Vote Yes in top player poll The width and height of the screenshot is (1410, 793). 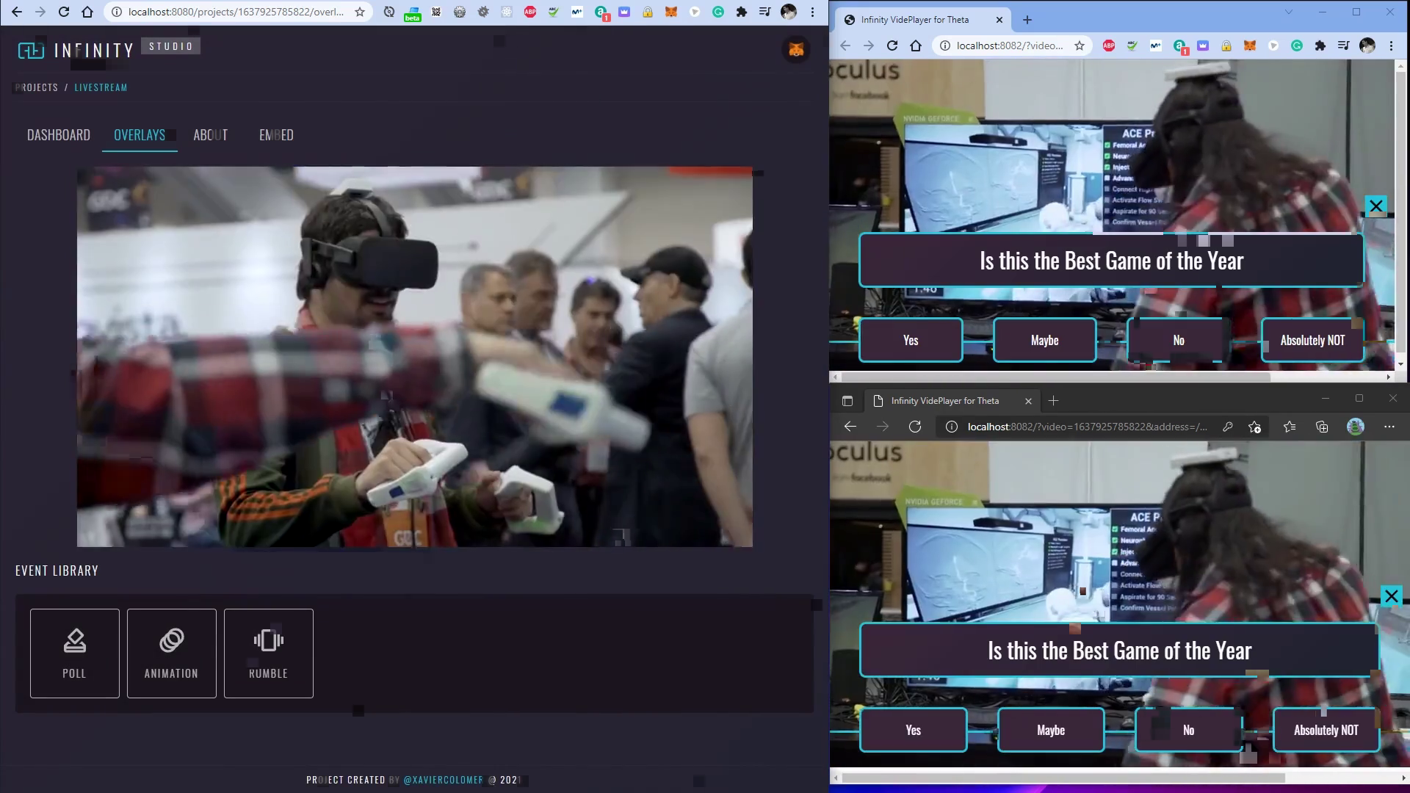click(x=911, y=340)
